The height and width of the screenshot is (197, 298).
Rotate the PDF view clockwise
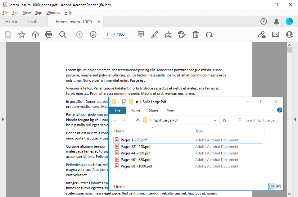pos(209,34)
